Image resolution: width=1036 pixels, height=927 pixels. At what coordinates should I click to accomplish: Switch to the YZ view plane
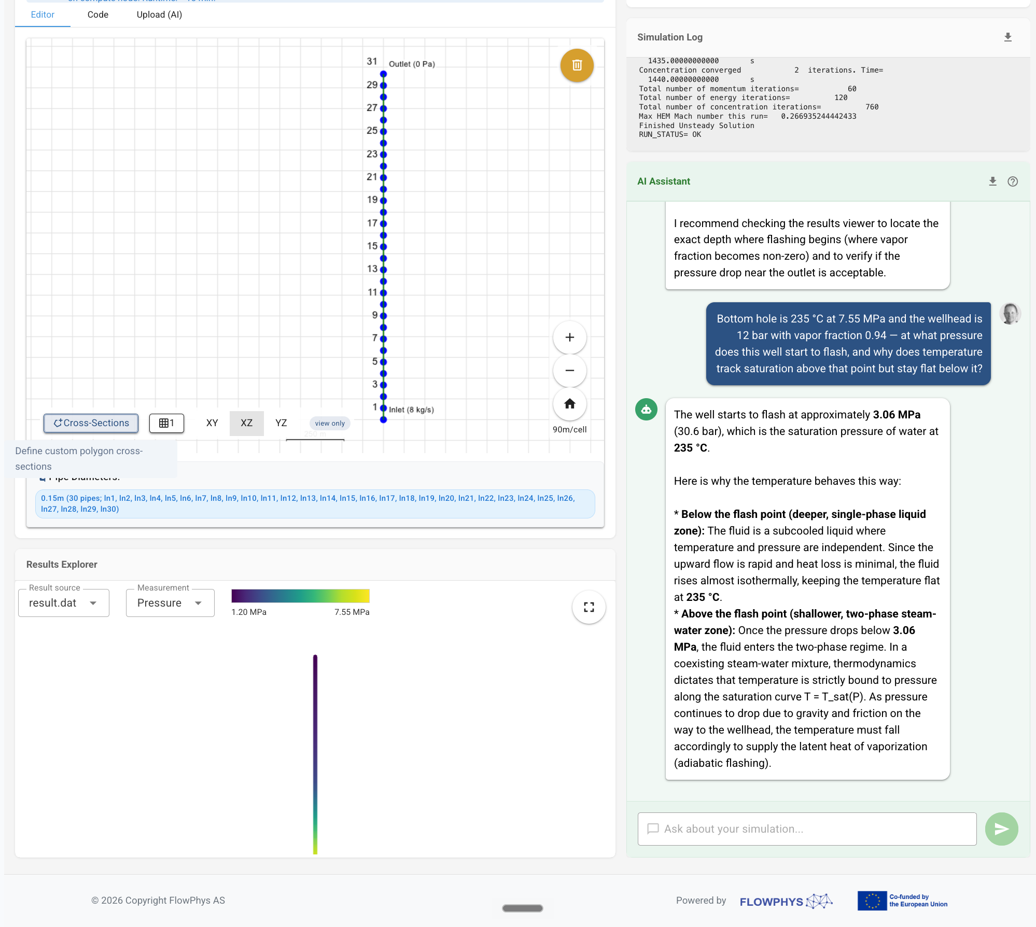click(x=281, y=423)
